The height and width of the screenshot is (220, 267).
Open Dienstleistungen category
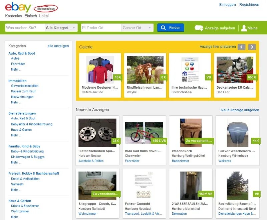[x=22, y=113]
